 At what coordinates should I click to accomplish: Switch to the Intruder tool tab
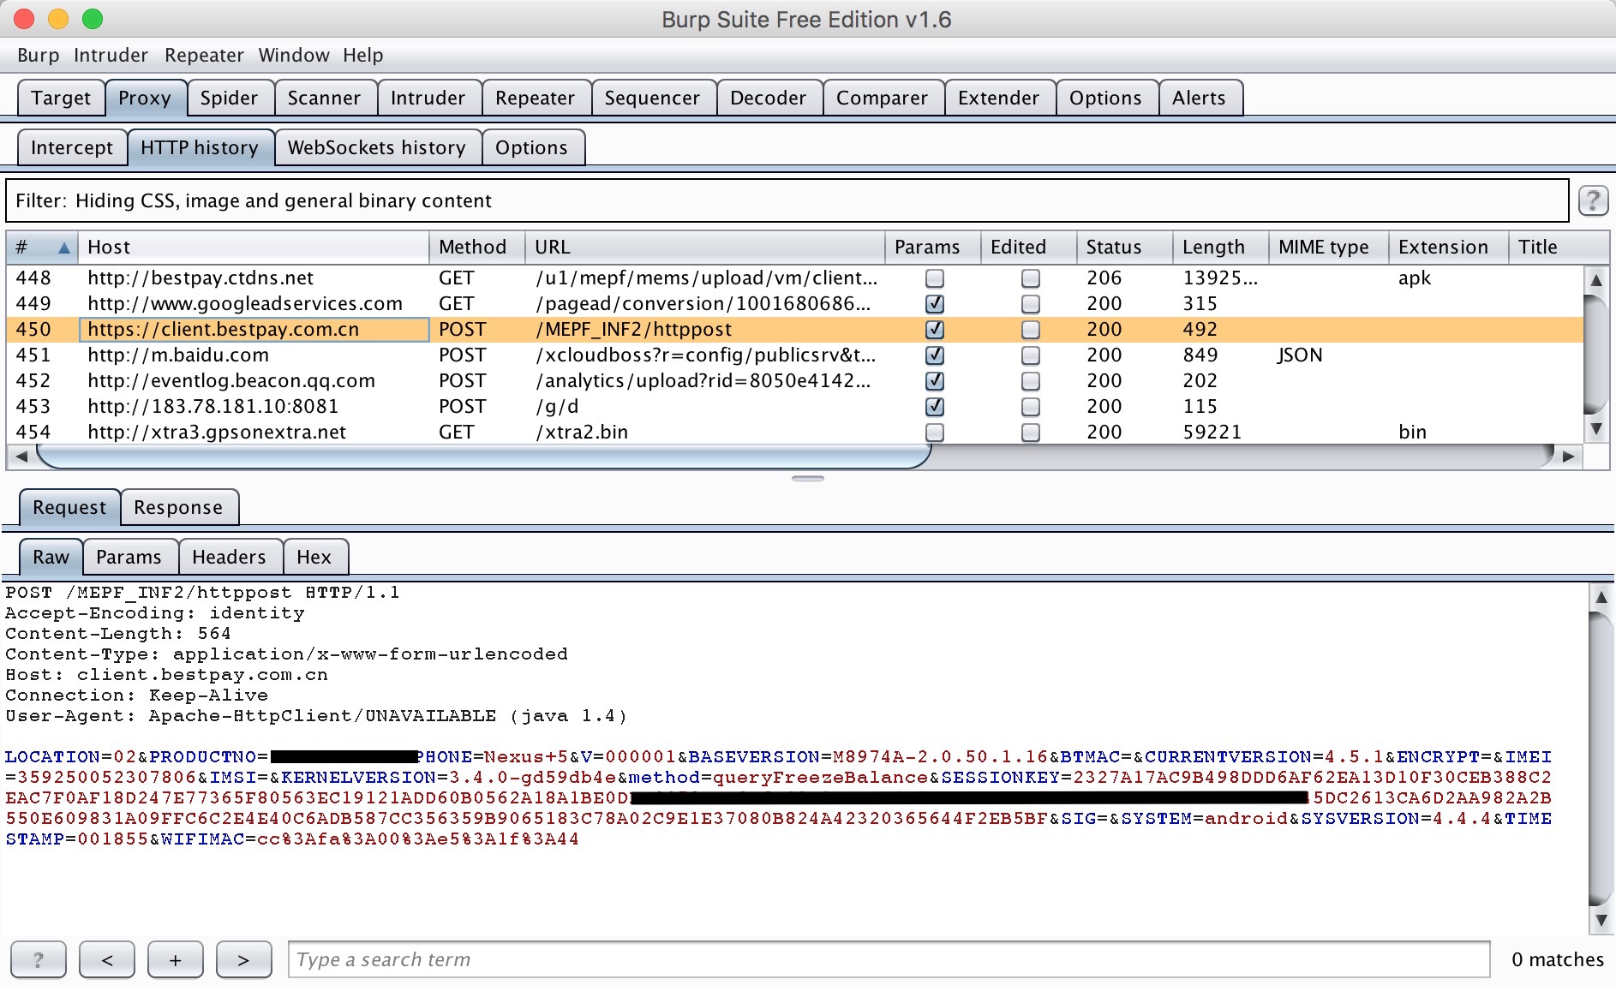pos(428,98)
